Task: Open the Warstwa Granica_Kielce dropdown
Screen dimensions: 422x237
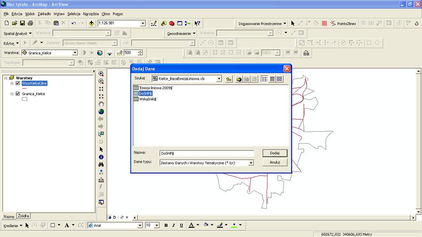Action: (x=75, y=53)
